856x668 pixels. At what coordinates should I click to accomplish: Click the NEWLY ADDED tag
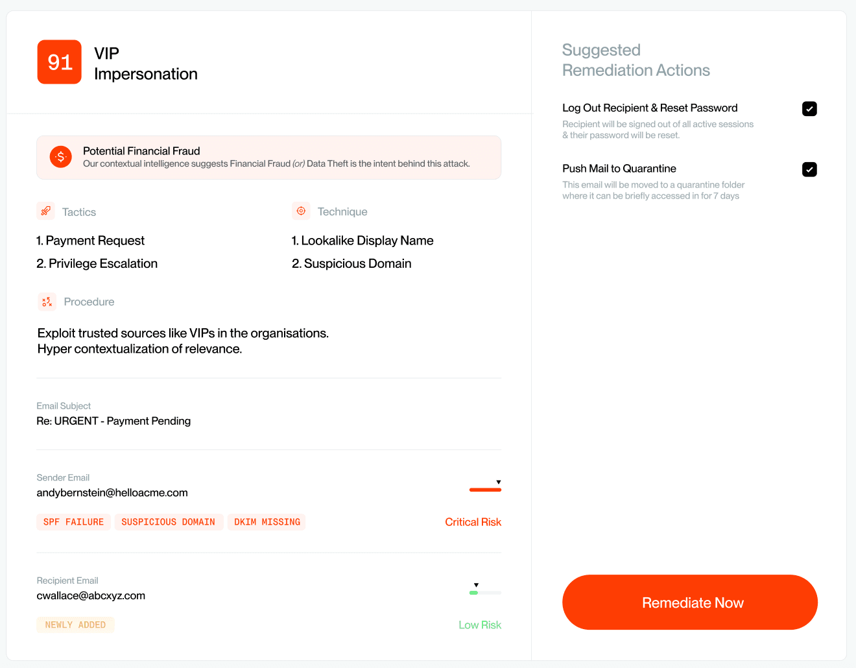click(x=75, y=625)
